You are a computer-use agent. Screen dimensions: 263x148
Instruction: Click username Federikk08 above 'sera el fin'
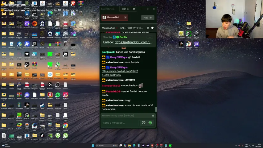click(x=113, y=92)
